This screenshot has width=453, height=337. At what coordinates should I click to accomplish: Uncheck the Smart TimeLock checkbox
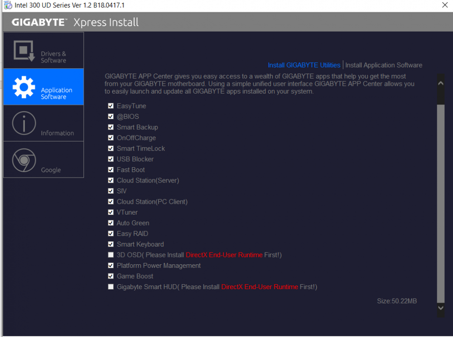(x=111, y=148)
